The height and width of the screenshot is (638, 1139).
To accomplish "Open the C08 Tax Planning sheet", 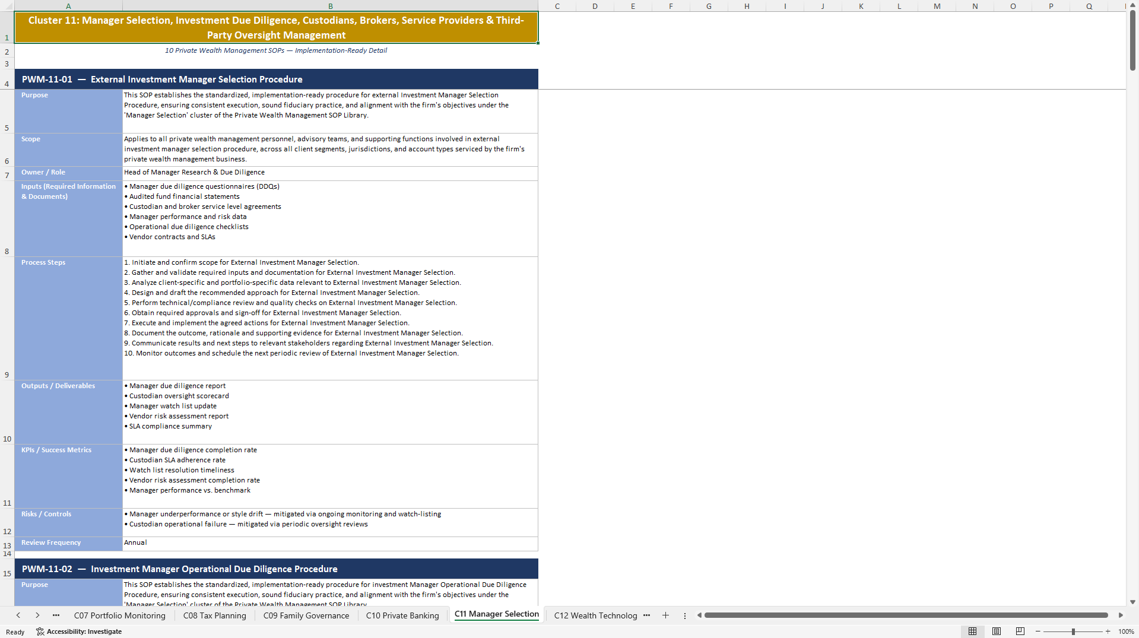I will pos(214,615).
